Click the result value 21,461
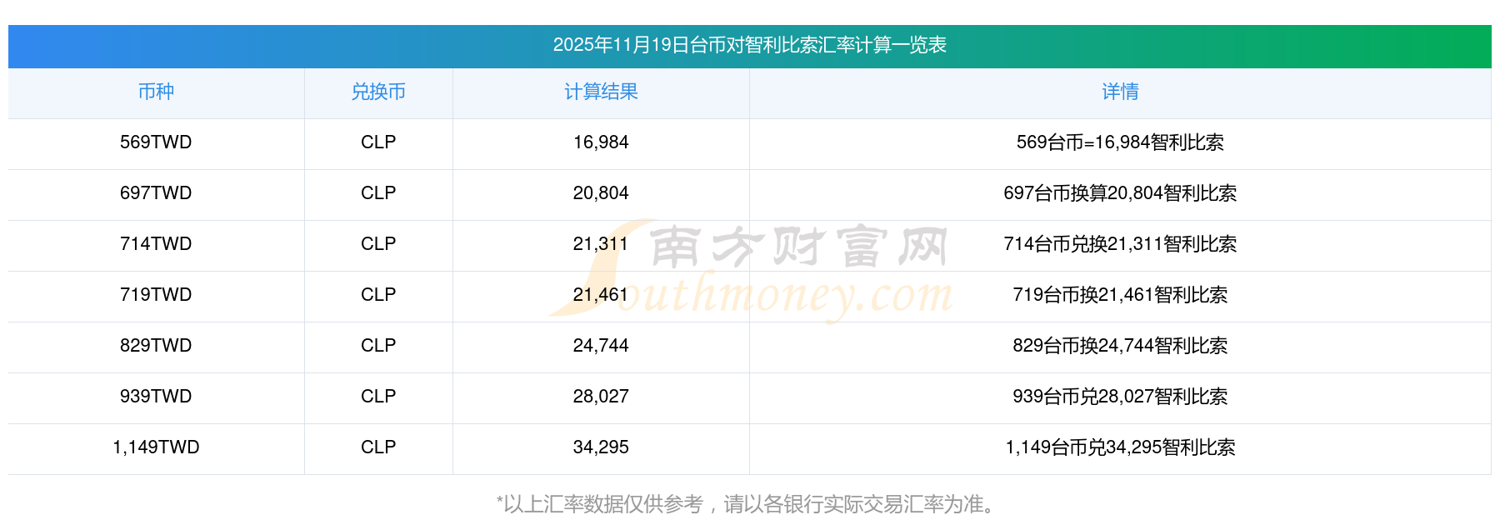Screen dimensions: 1500x530 (x=601, y=295)
